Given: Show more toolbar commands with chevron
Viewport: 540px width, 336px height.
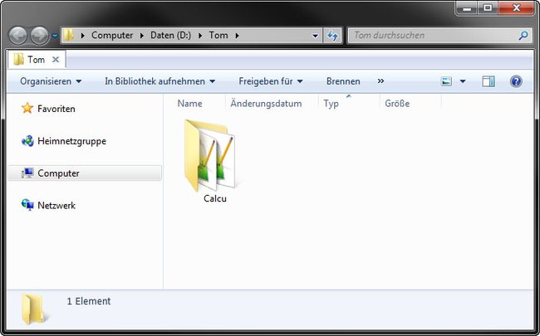Looking at the screenshot, I should pyautogui.click(x=380, y=81).
